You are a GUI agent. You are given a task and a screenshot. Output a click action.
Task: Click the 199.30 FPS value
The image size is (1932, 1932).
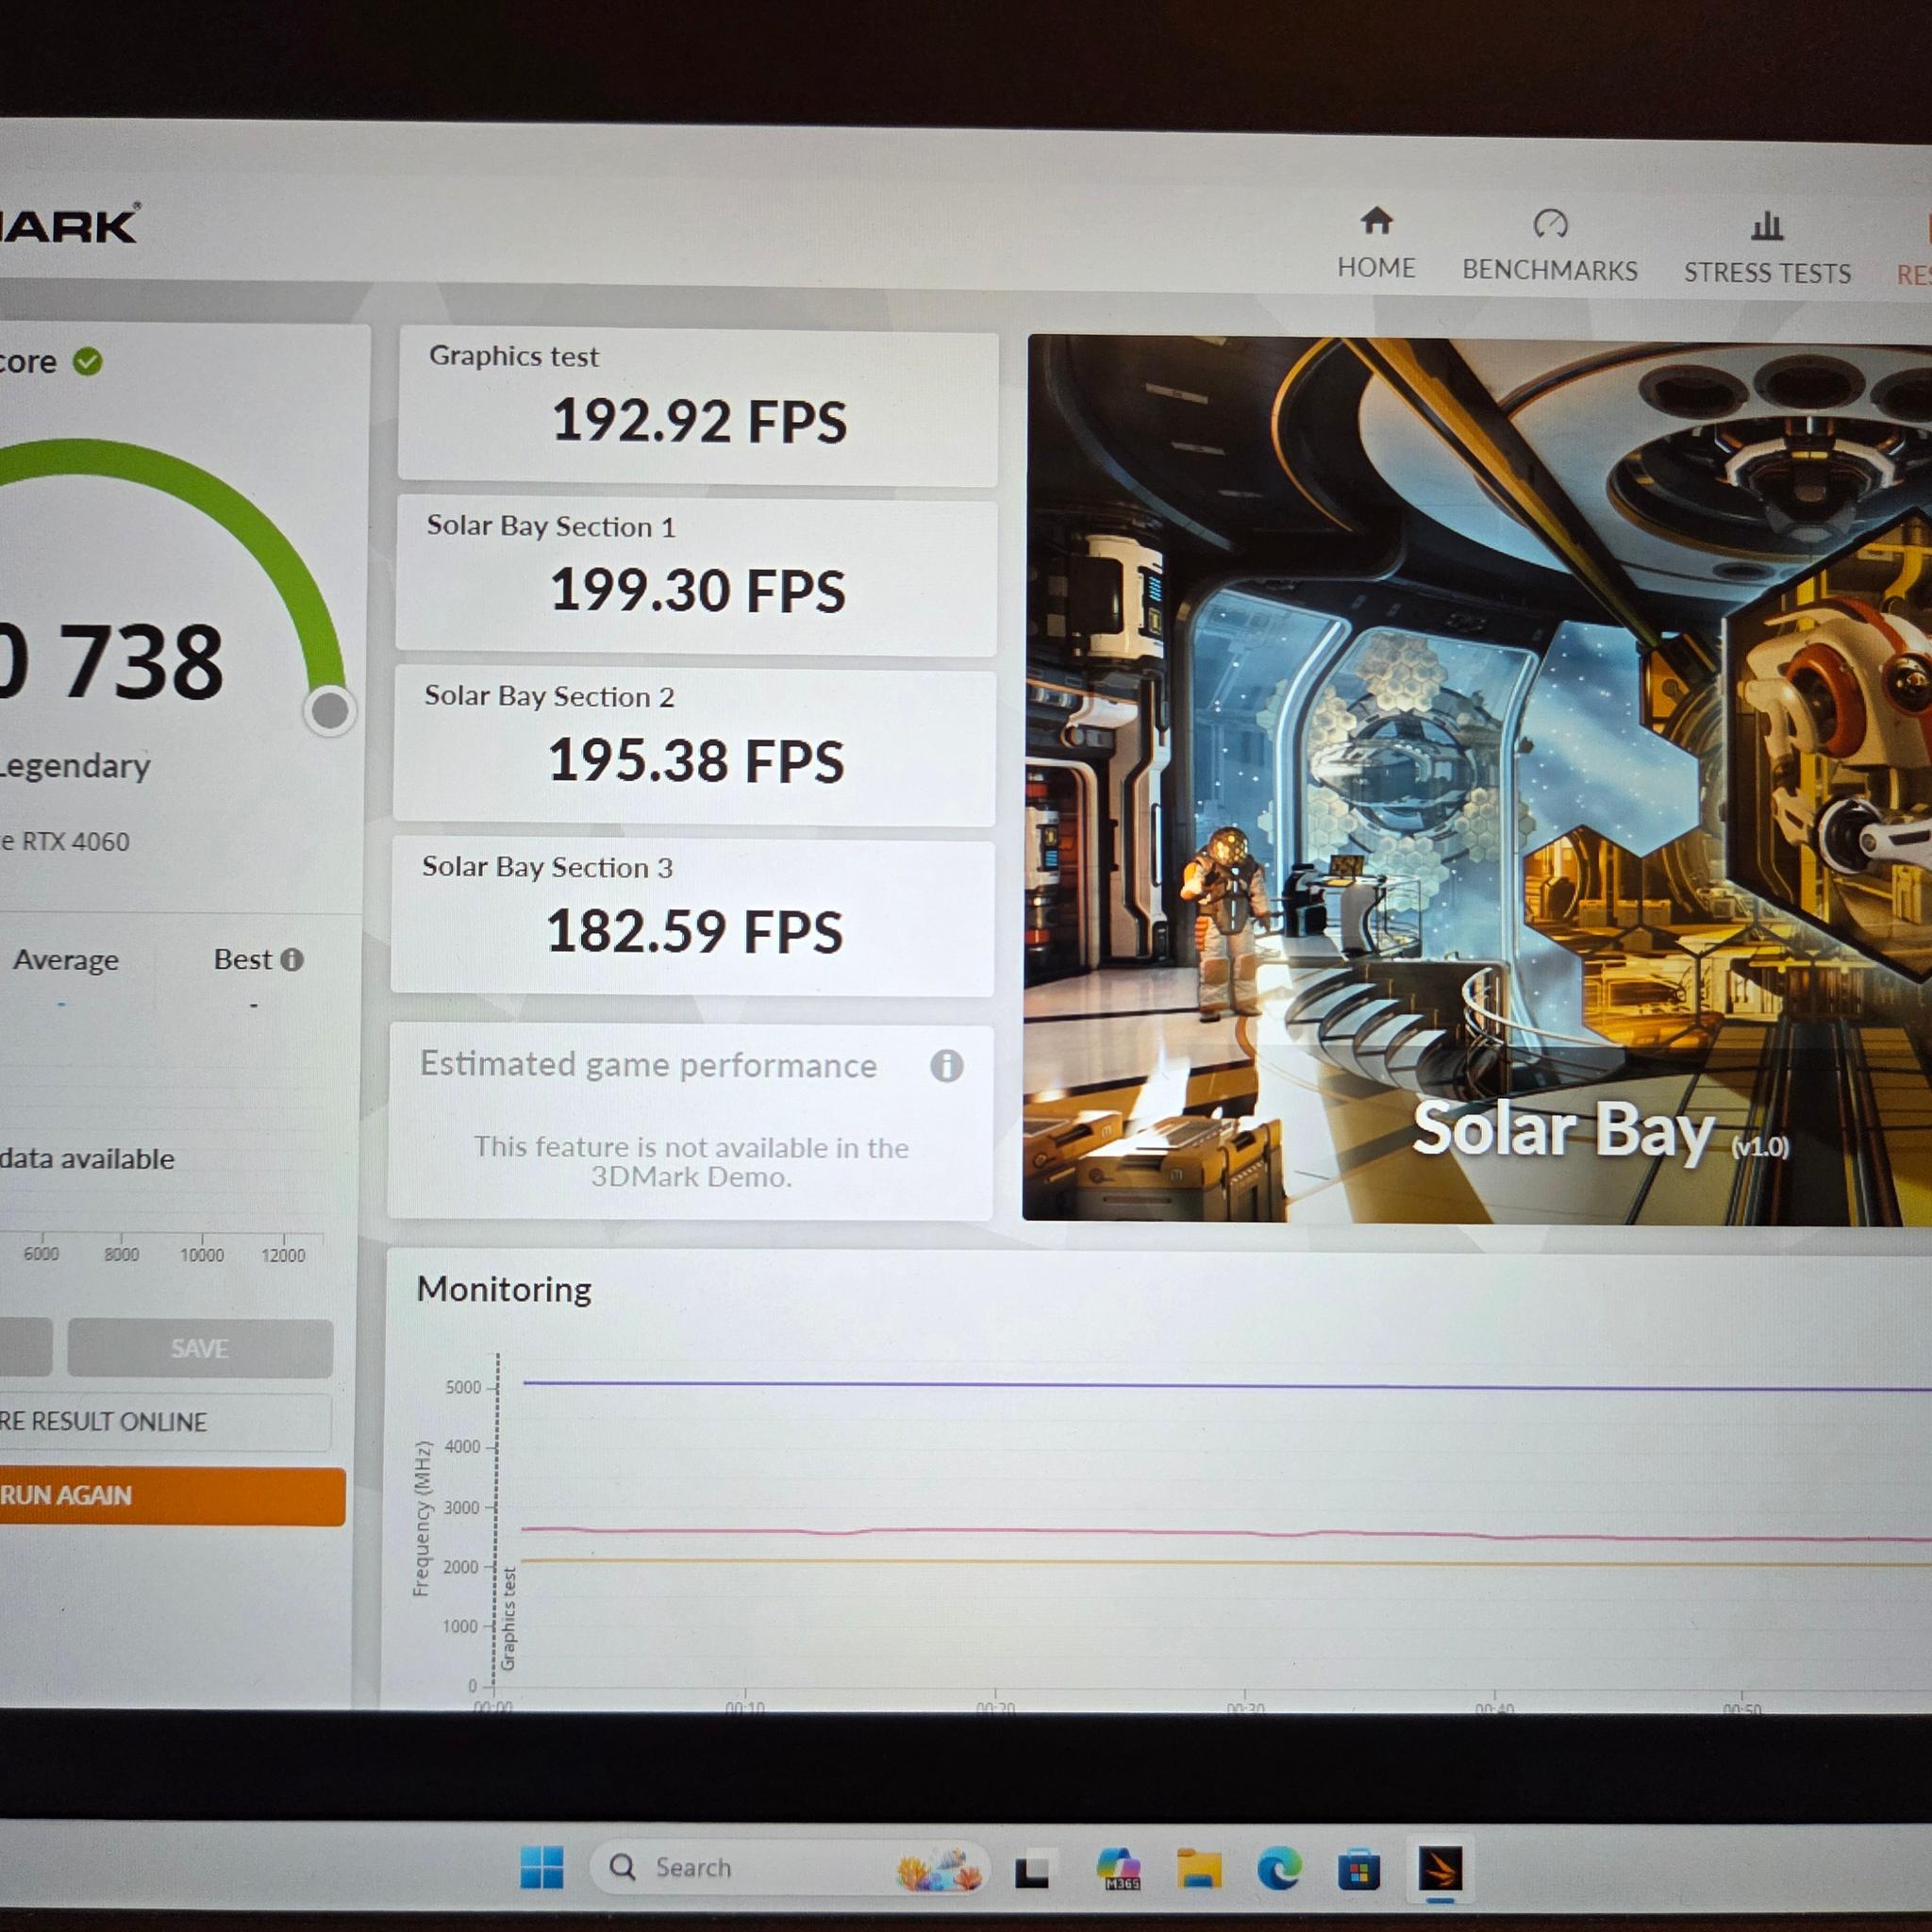pos(698,591)
